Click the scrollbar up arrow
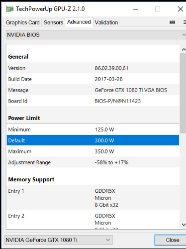186x249 pixels. click(x=183, y=49)
